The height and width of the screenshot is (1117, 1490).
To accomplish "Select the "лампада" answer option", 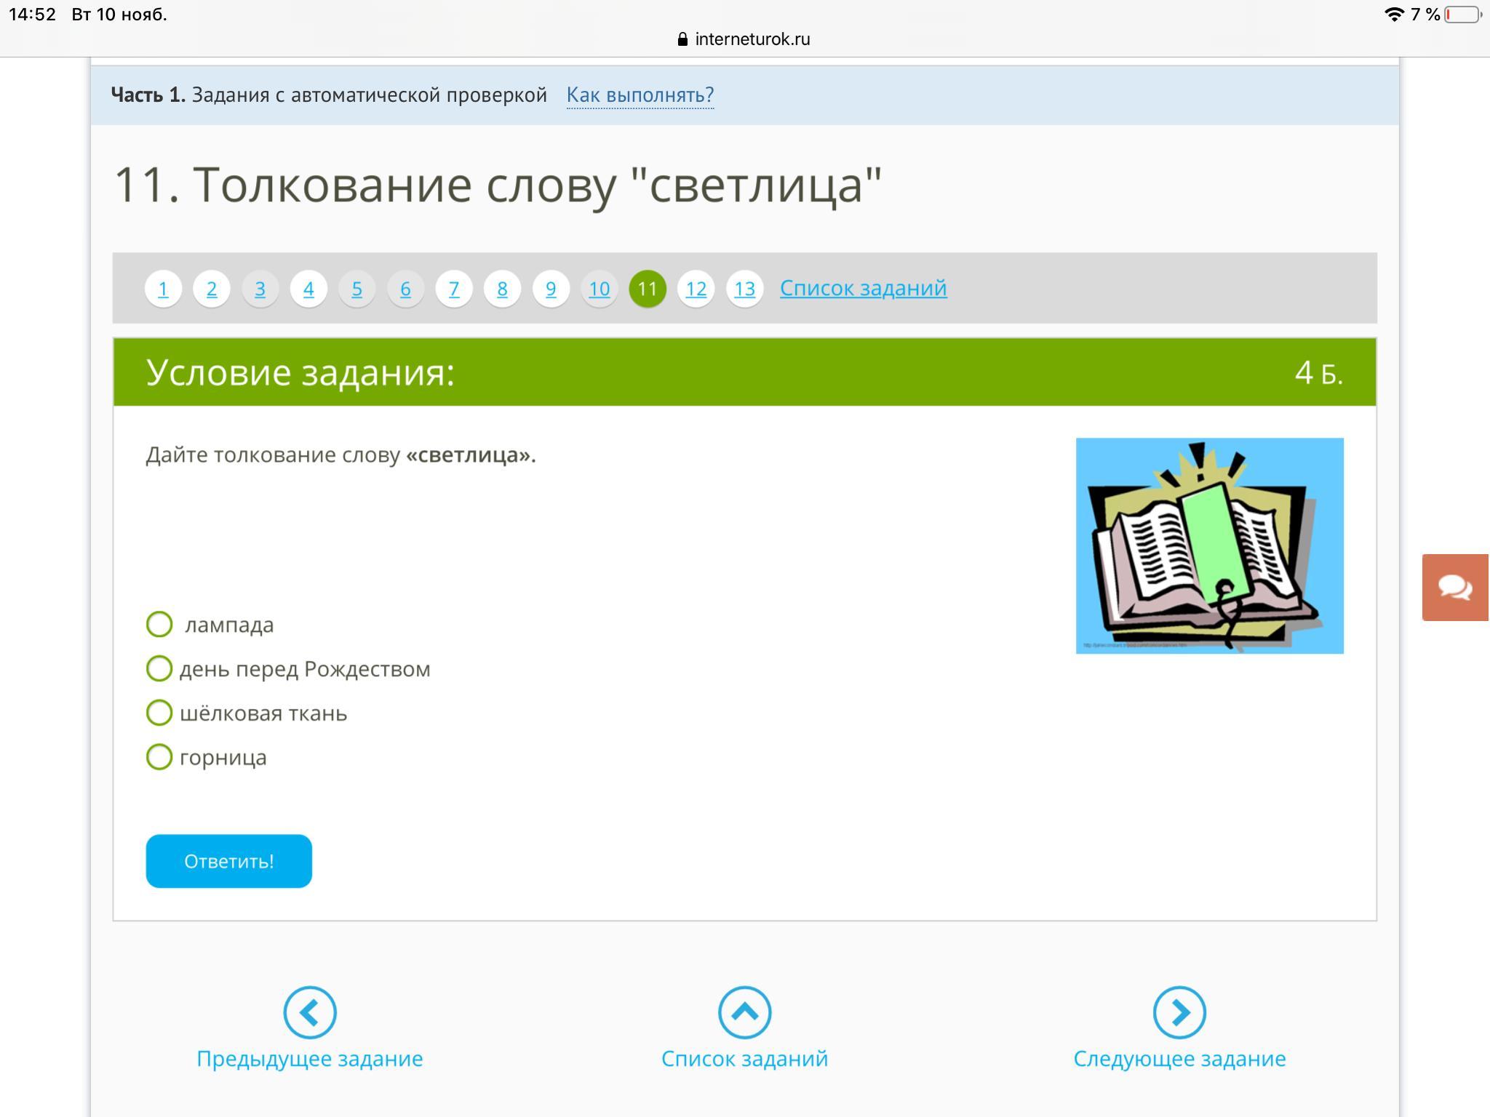I will click(x=159, y=624).
